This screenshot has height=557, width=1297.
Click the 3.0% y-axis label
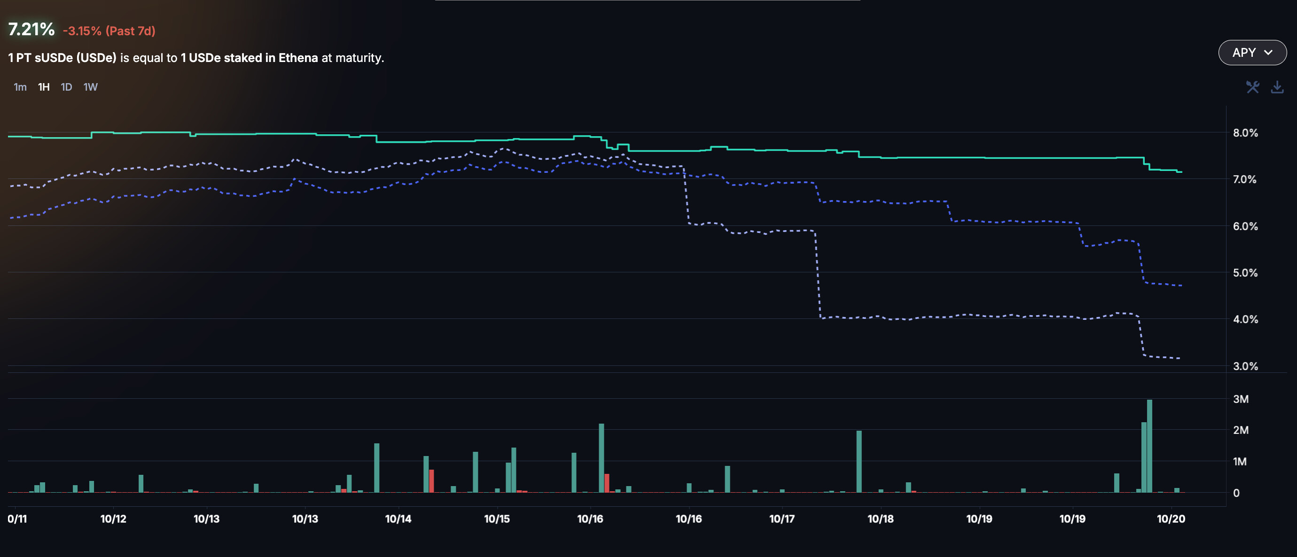click(x=1245, y=366)
